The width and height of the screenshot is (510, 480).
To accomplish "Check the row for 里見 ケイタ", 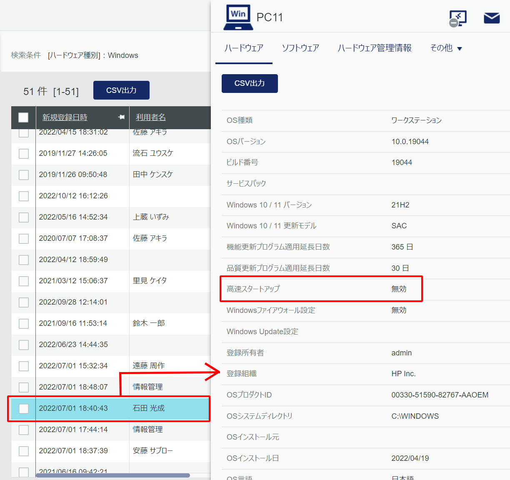I will 24,281.
